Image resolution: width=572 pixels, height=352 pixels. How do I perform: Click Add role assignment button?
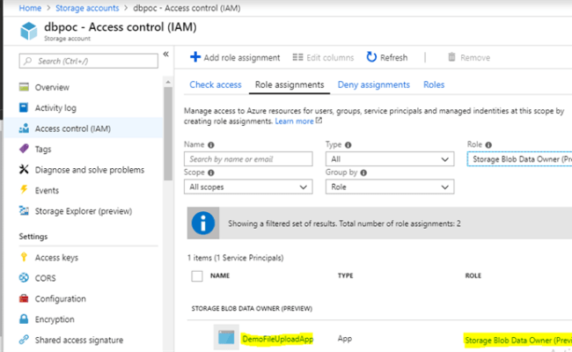tap(235, 57)
